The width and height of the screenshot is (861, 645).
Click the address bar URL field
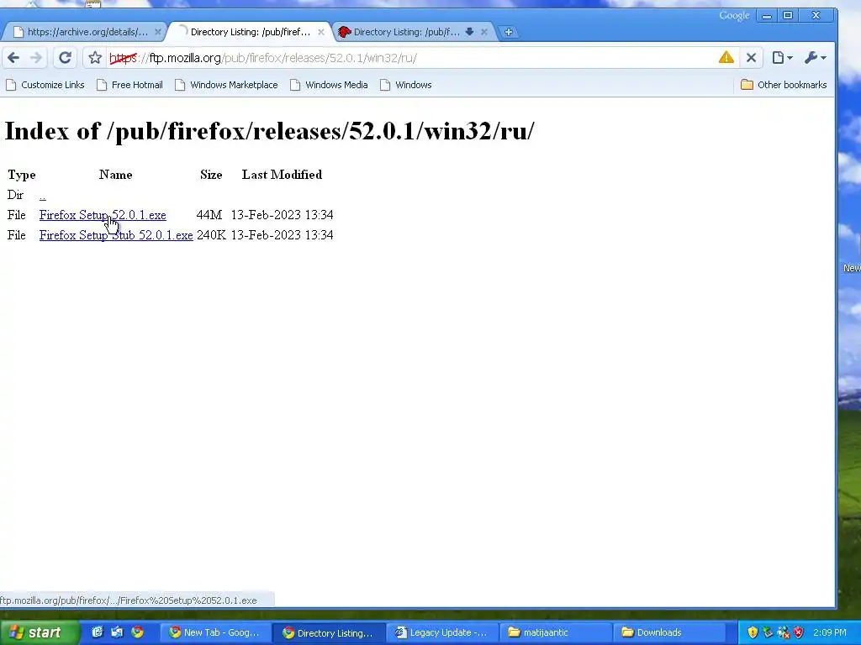[x=412, y=58]
